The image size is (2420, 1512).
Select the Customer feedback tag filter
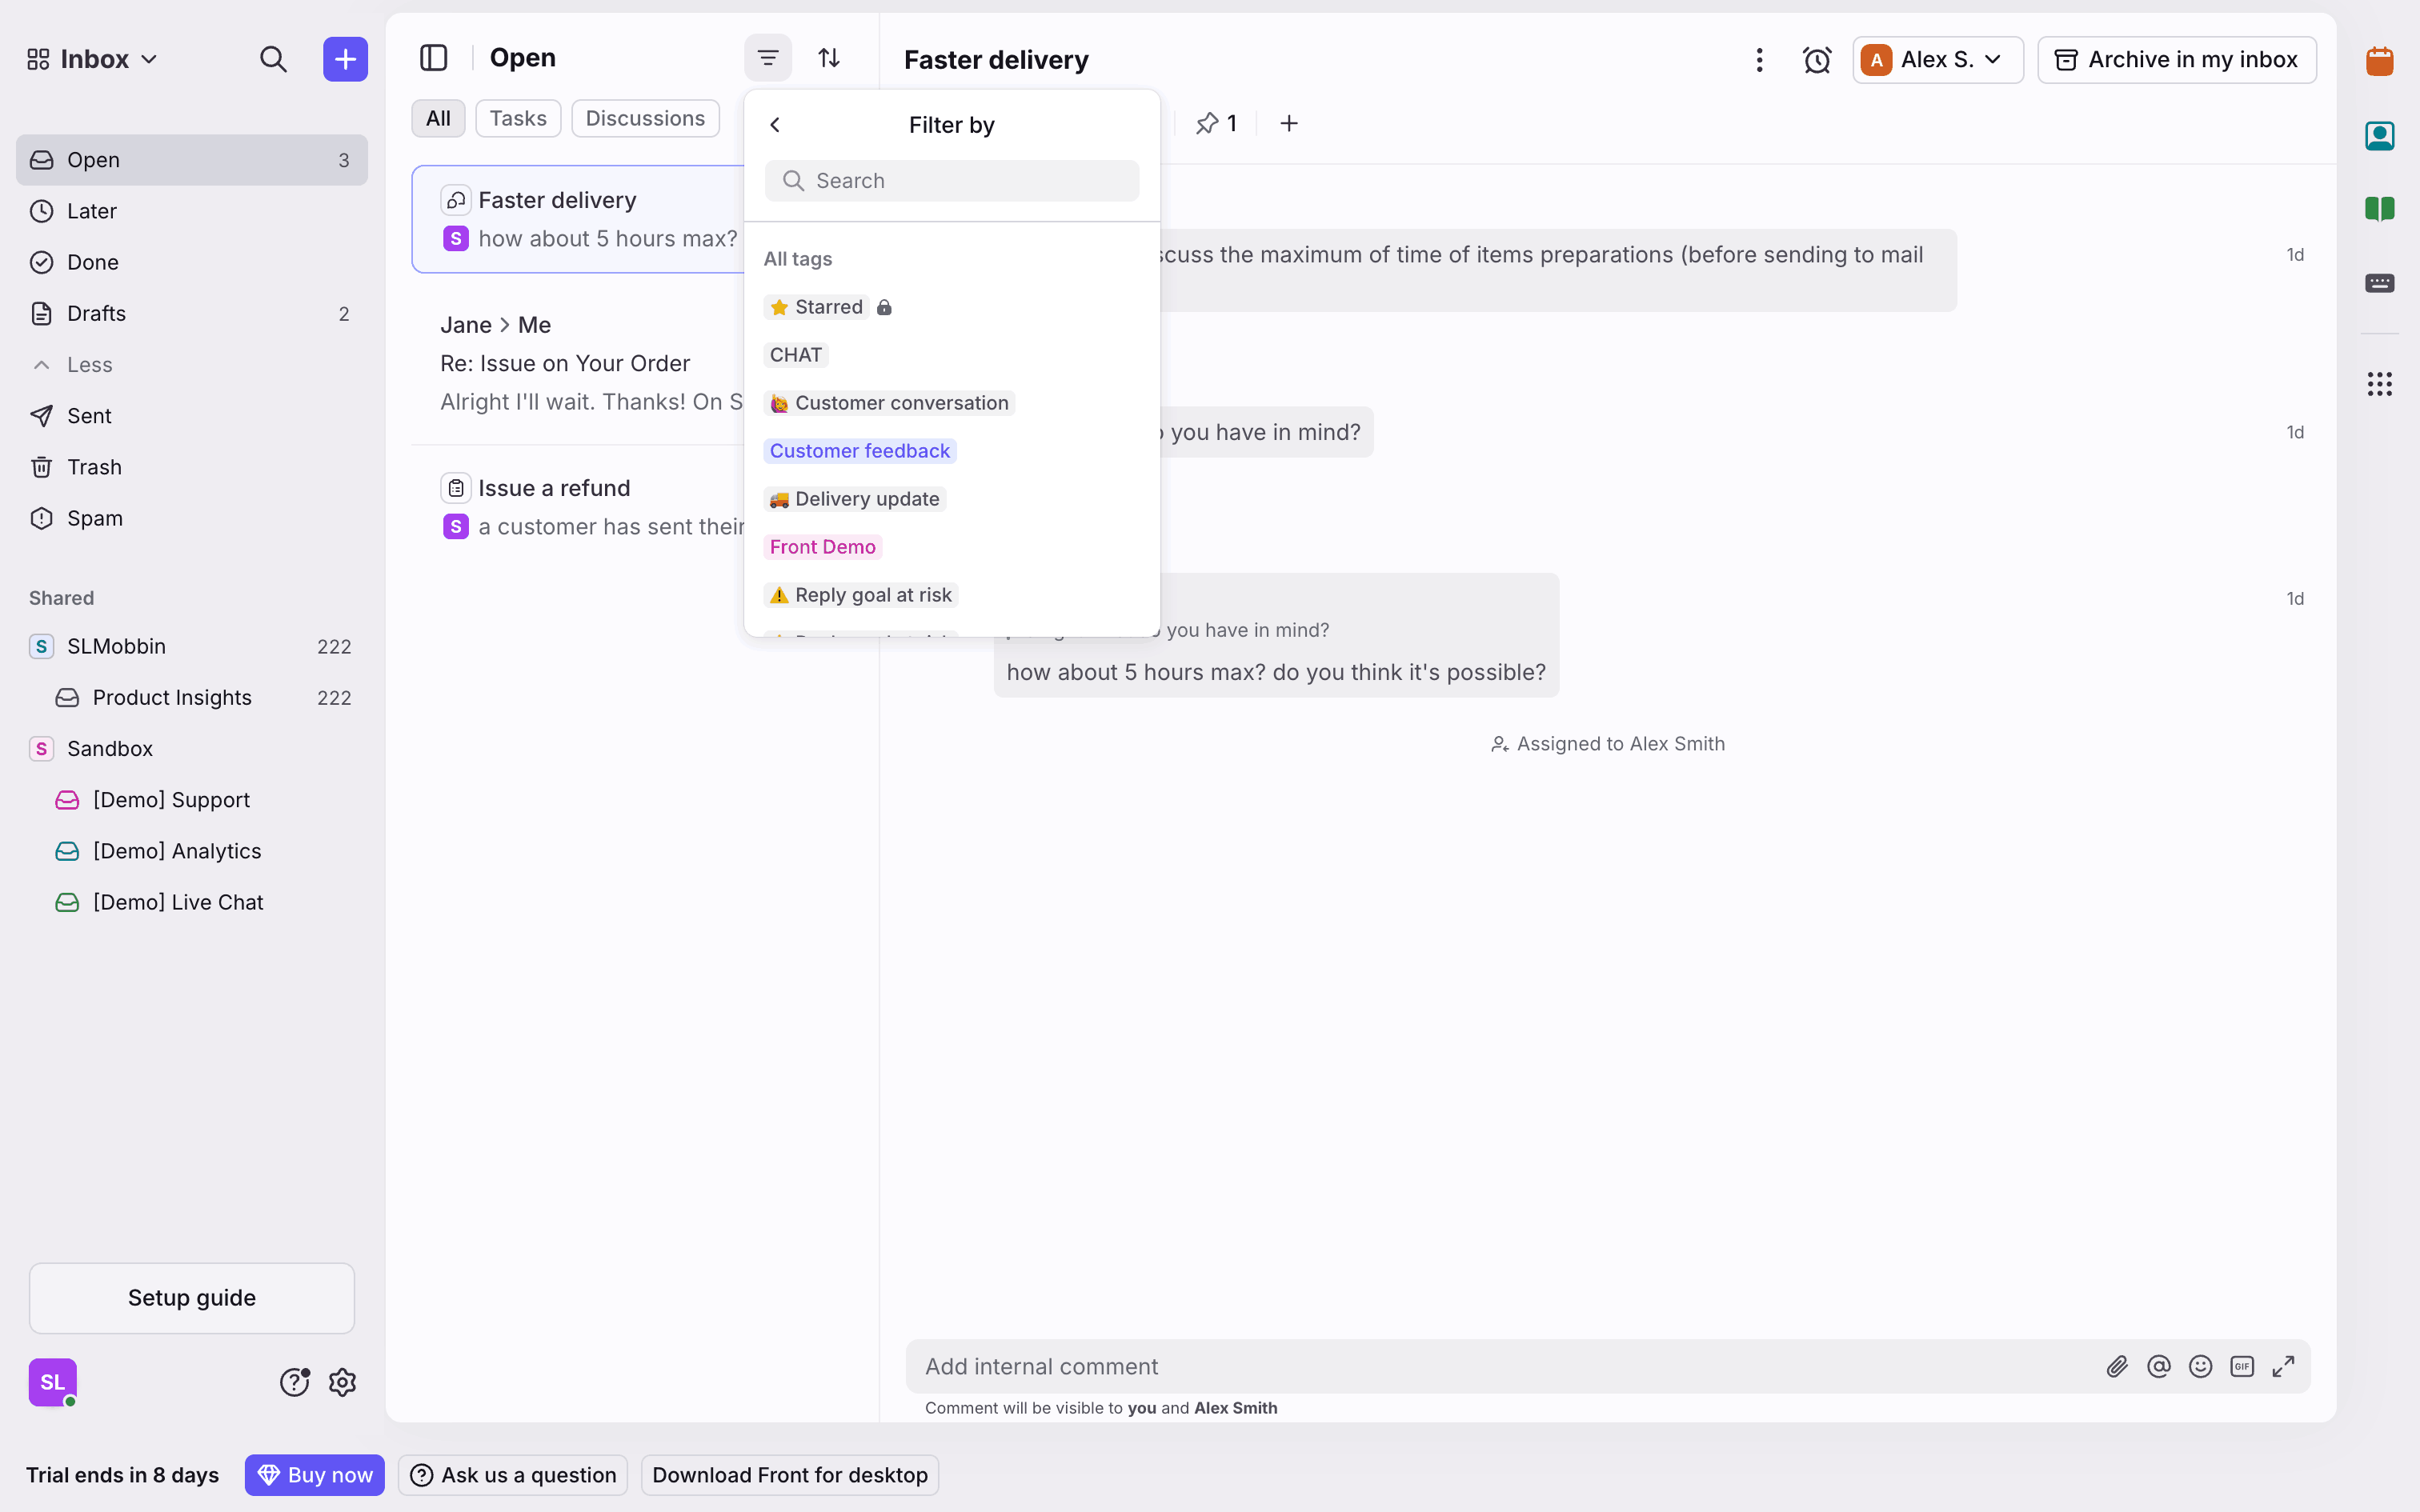point(859,451)
